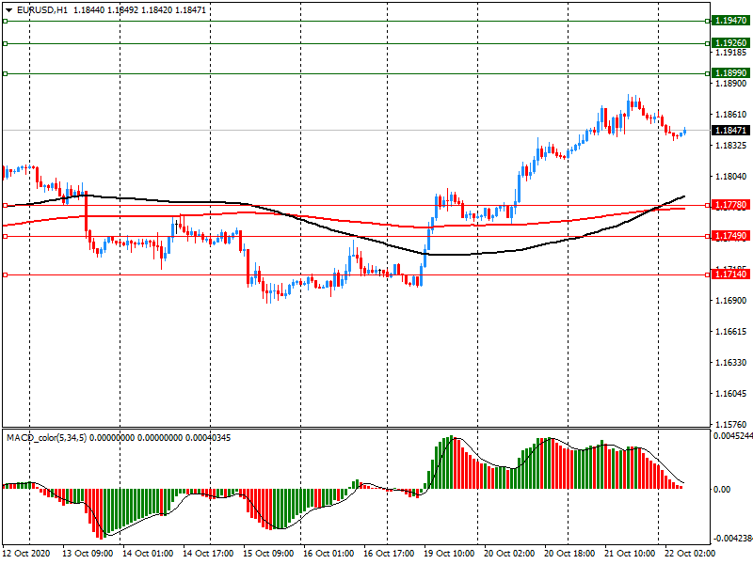Grab the right handle of the 1.19470 line
The image size is (753, 564).
707,21
